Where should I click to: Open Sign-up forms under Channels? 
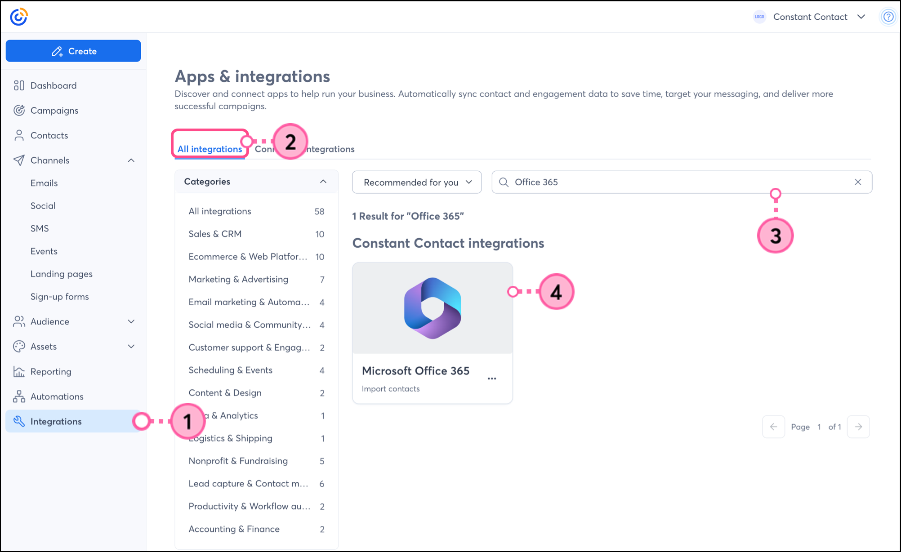[59, 297]
